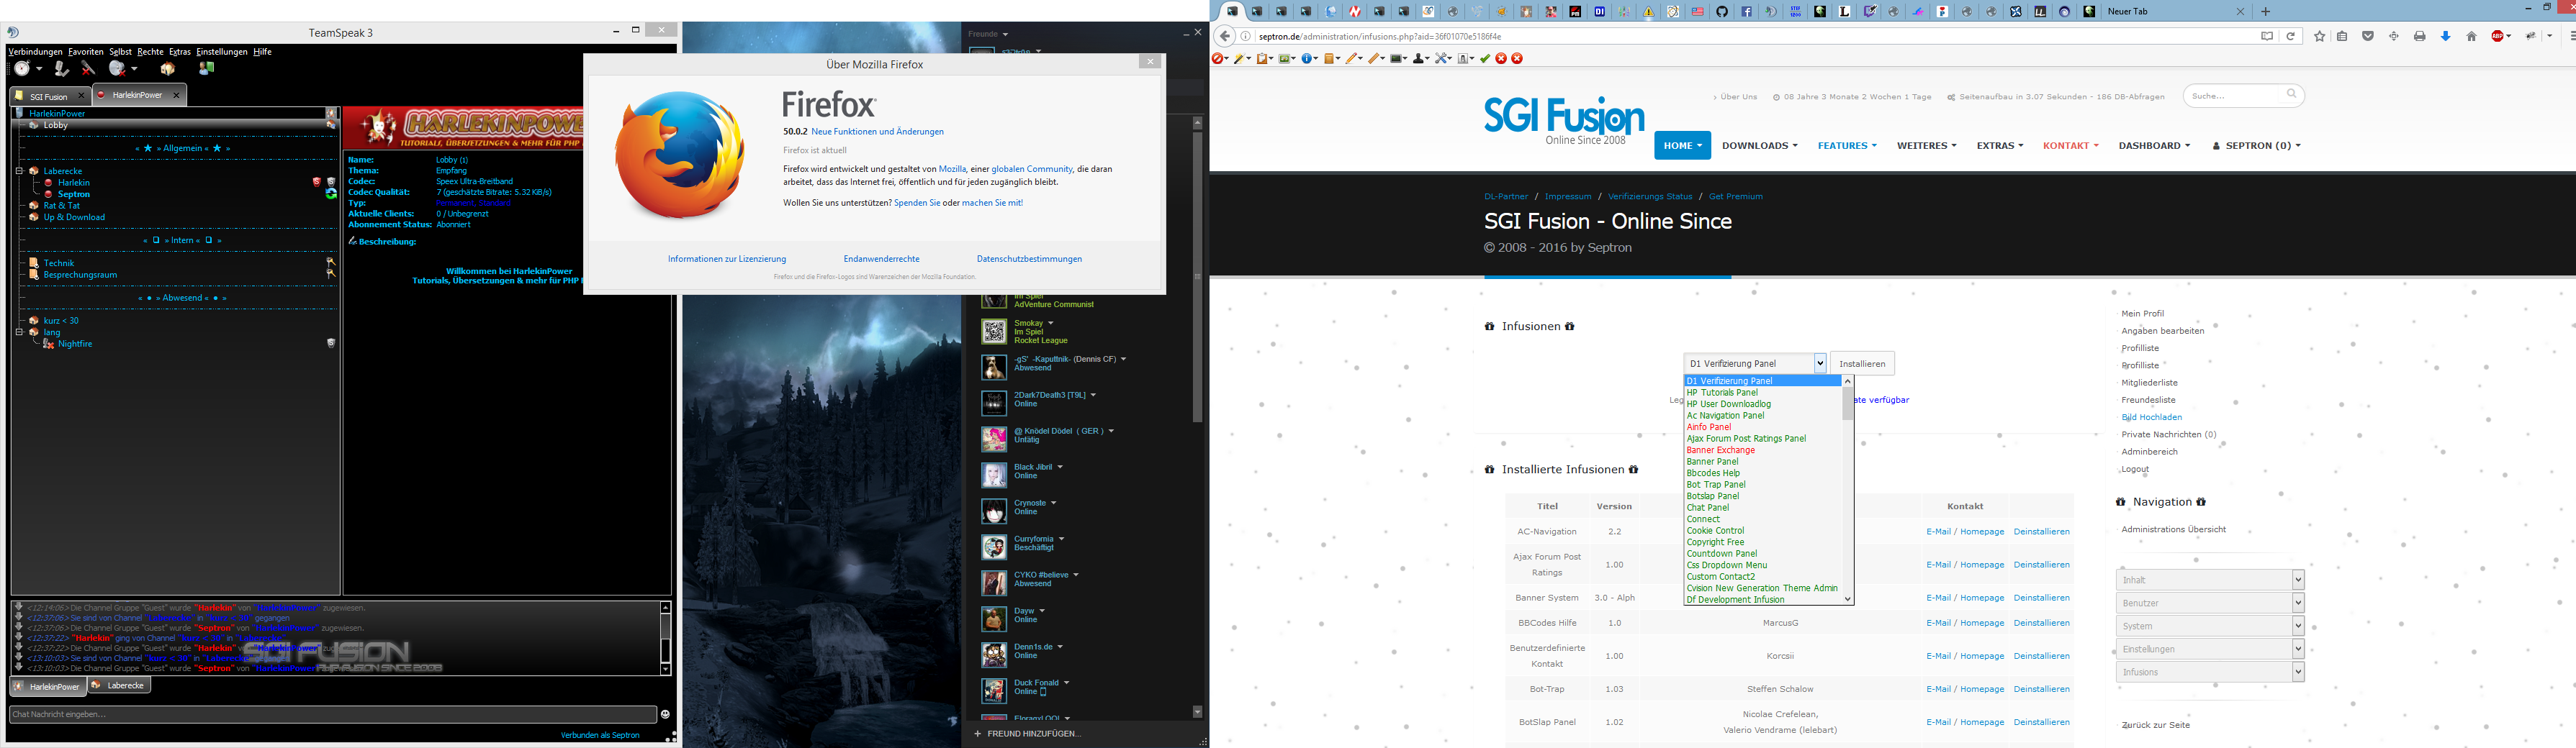Open the Adblock Plus icon
The height and width of the screenshot is (748, 2576).
(2498, 36)
